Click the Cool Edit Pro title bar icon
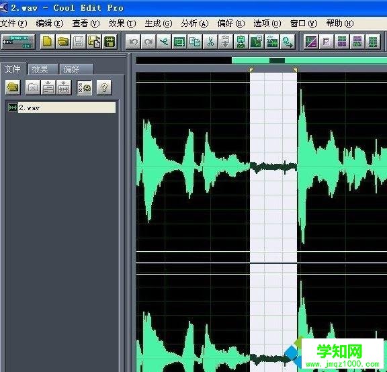Screen dimensions: 387x372 (x=4, y=7)
